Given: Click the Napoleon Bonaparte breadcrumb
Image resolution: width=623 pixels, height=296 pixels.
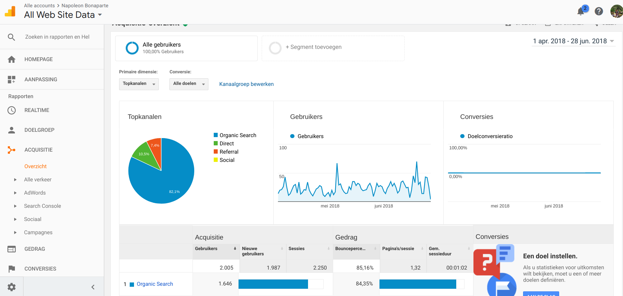Looking at the screenshot, I should (x=85, y=6).
